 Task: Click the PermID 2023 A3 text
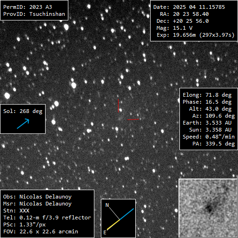point(27,7)
